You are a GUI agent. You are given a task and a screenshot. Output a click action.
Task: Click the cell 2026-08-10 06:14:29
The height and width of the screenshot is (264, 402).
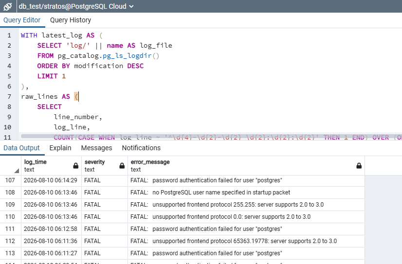coord(51,180)
